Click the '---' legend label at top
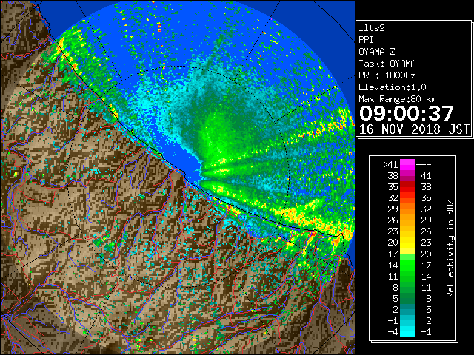474x355 pixels. point(424,165)
